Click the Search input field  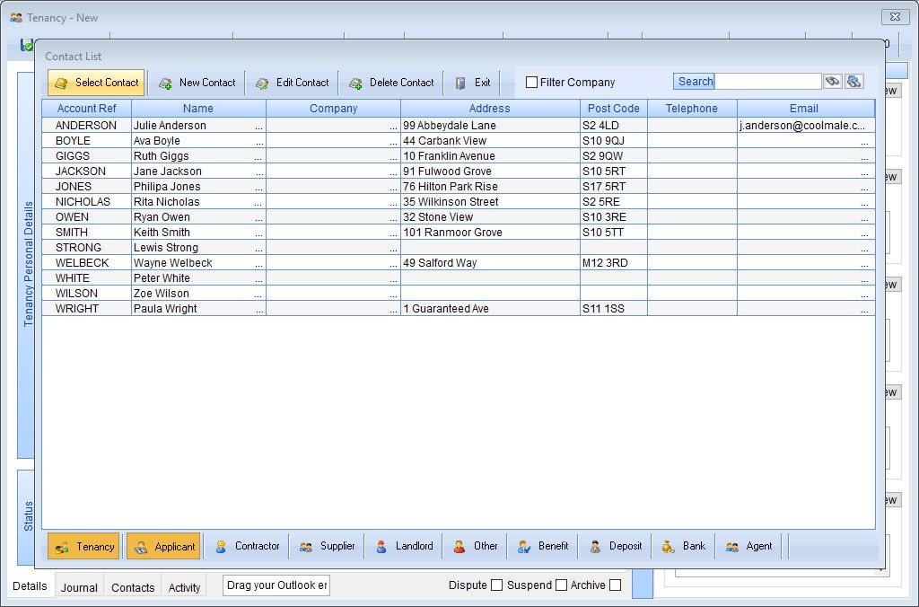[x=768, y=82]
